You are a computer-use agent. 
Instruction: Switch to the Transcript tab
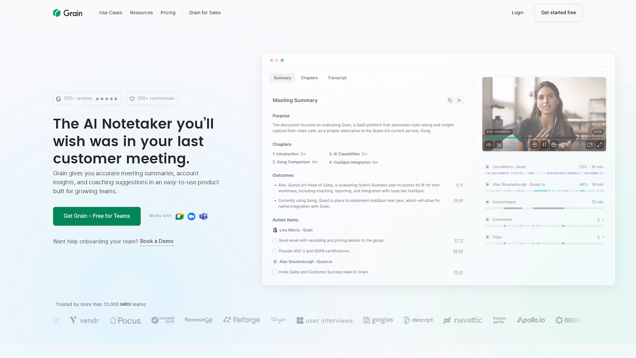(x=337, y=78)
